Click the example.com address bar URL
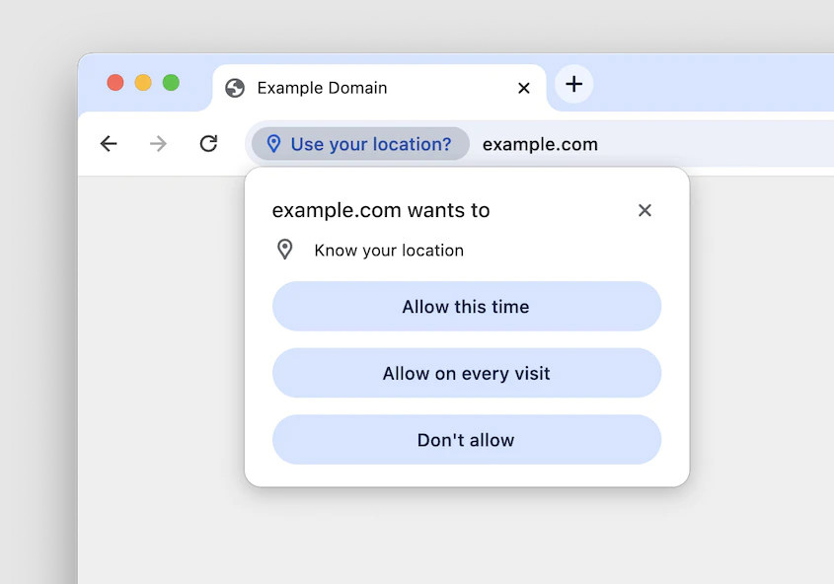834x584 pixels. (x=540, y=144)
